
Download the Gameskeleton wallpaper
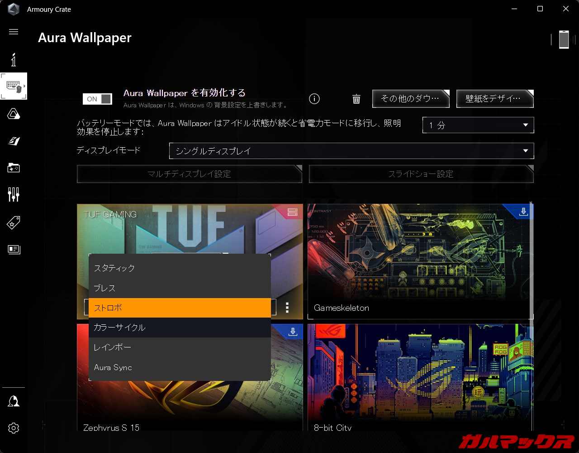tap(523, 212)
